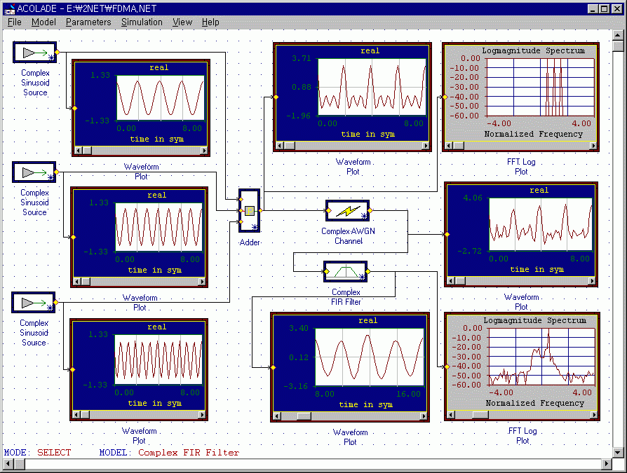
Task: Select the Complex AWGN Channel block
Action: 347,210
